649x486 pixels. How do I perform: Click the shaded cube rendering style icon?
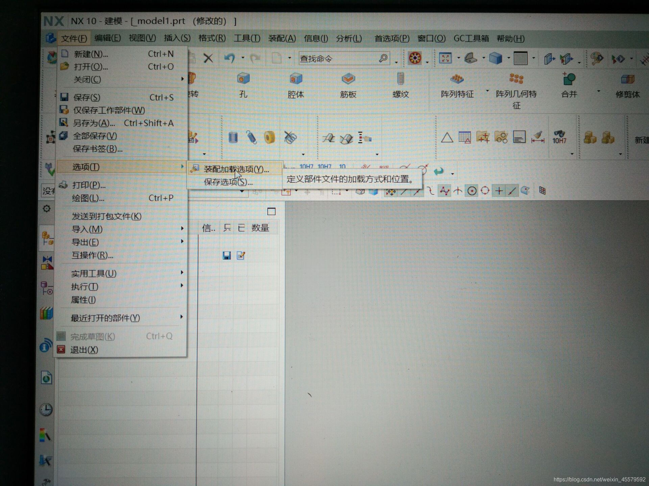pos(496,58)
